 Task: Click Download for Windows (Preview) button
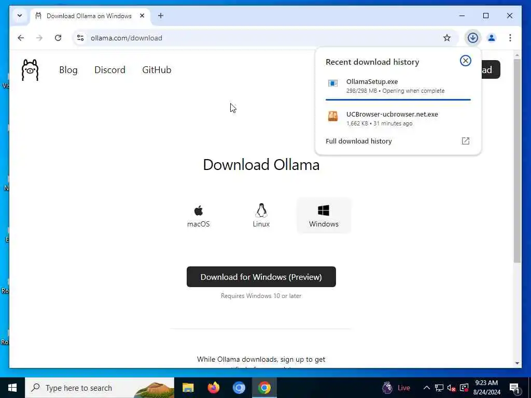(261, 277)
